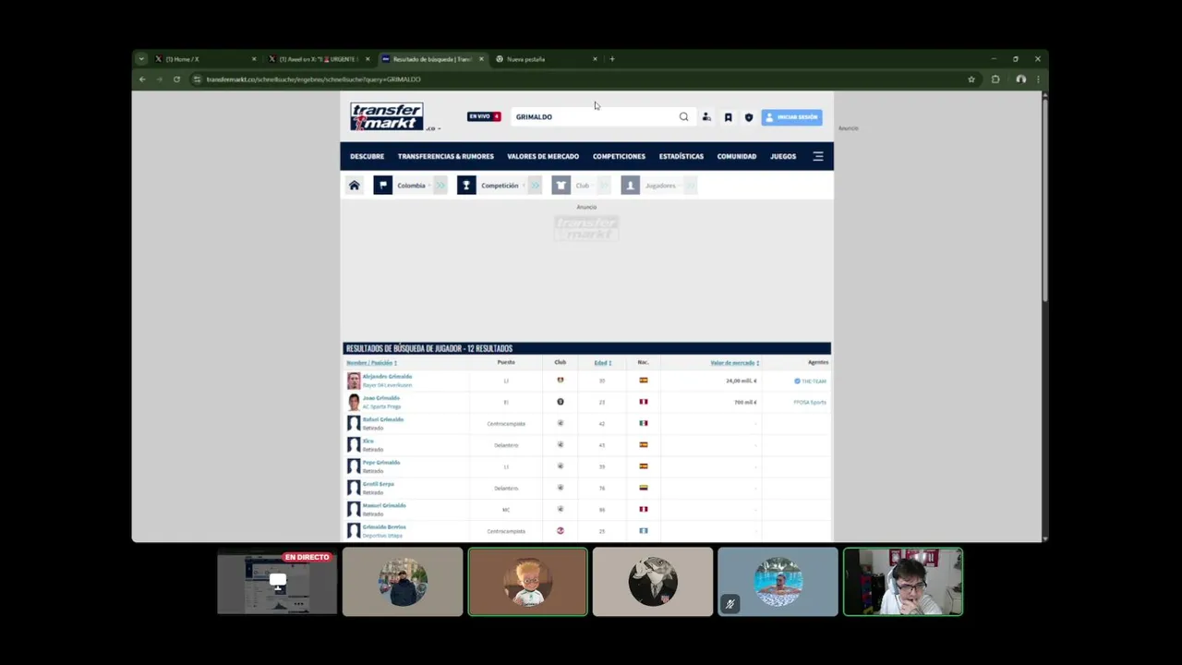Open the COMUNIDAD menu
The image size is (1182, 665).
pyautogui.click(x=737, y=156)
